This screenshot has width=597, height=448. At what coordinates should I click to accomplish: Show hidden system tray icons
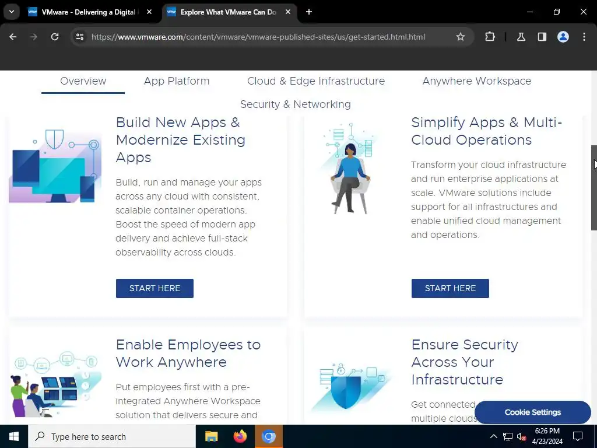pos(493,436)
